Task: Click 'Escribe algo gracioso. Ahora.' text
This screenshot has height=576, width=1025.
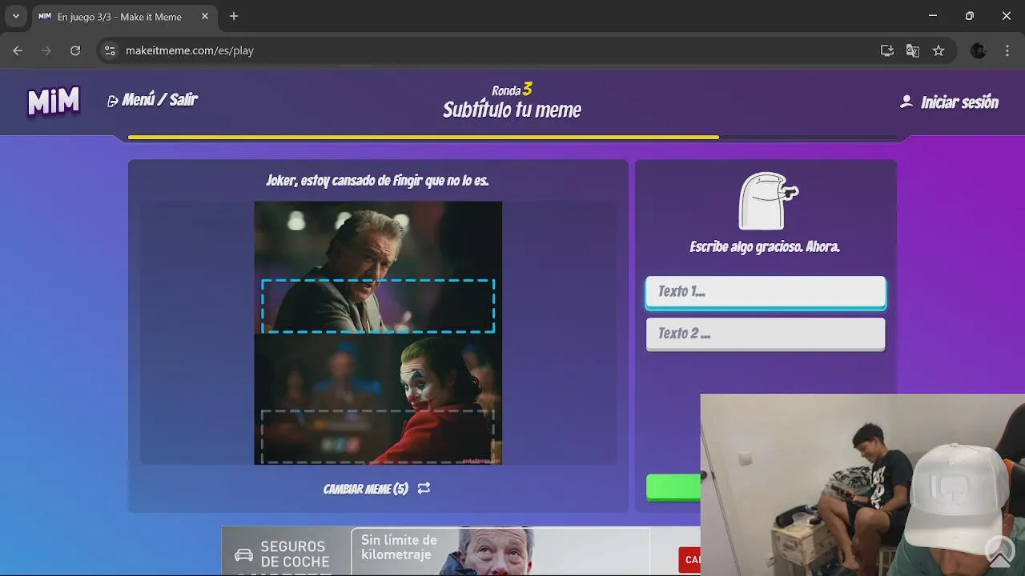Action: (x=765, y=246)
